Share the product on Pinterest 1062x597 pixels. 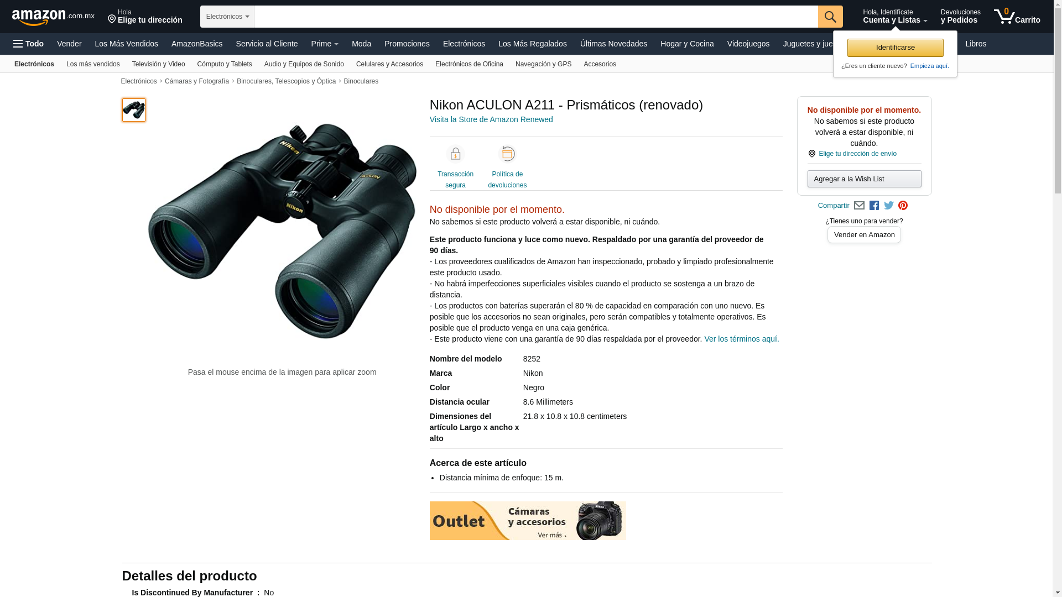click(903, 206)
